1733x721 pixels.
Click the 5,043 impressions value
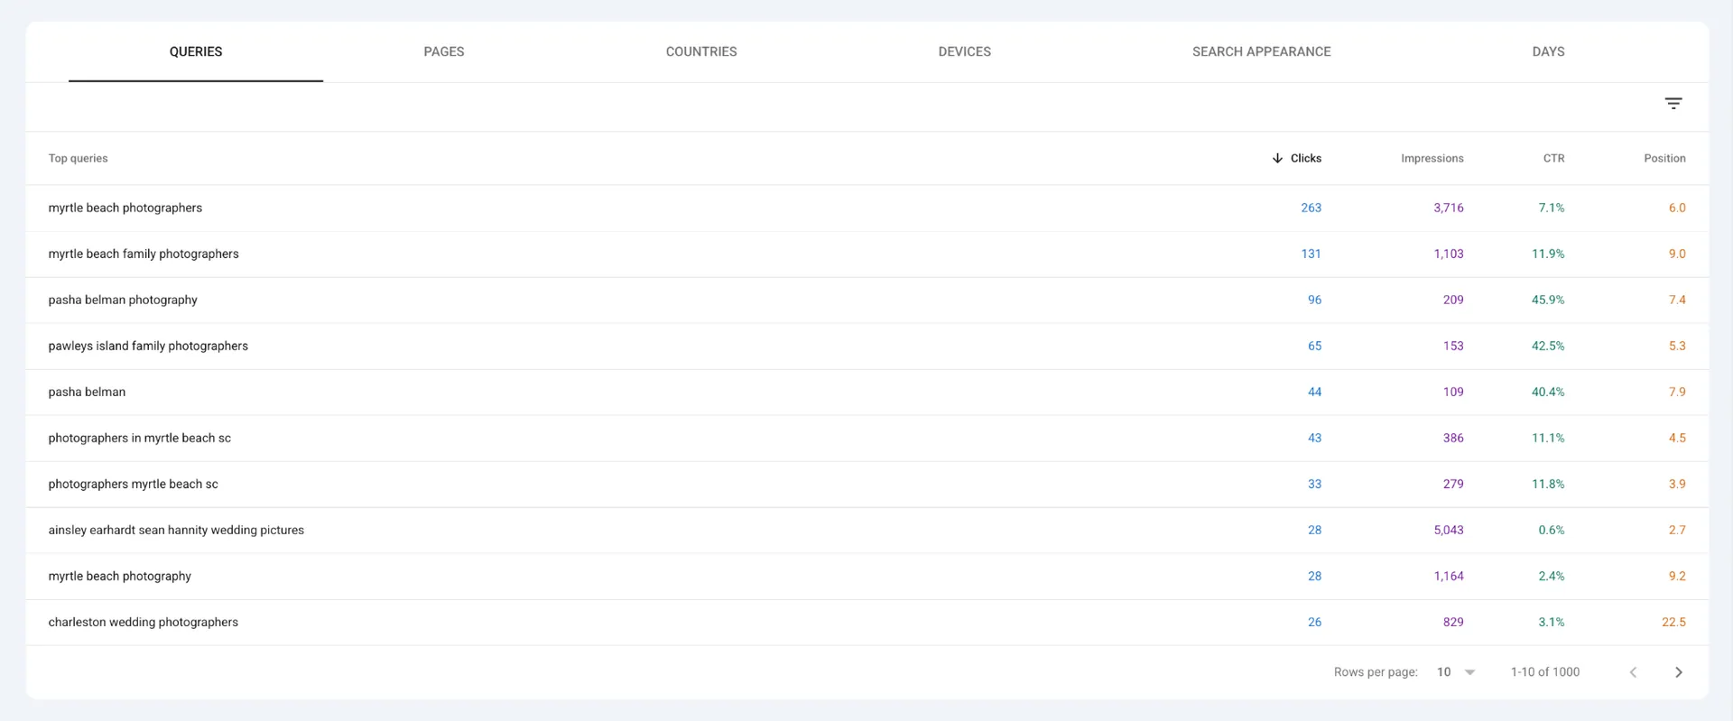click(1449, 530)
